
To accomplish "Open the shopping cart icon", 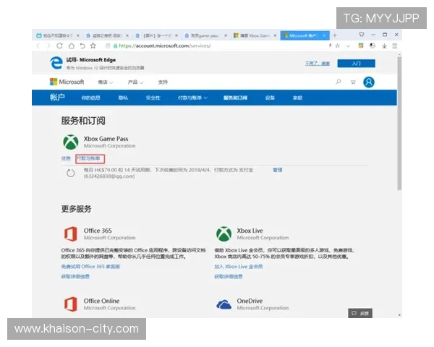I will (353, 82).
